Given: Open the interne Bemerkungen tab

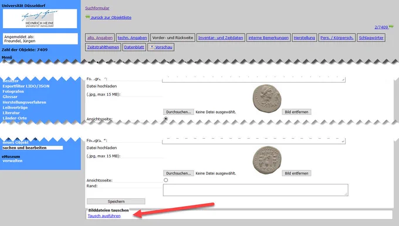Looking at the screenshot, I should 269,37.
